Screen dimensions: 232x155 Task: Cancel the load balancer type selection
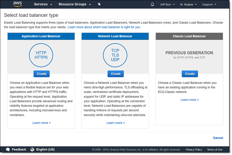[x=218, y=138]
